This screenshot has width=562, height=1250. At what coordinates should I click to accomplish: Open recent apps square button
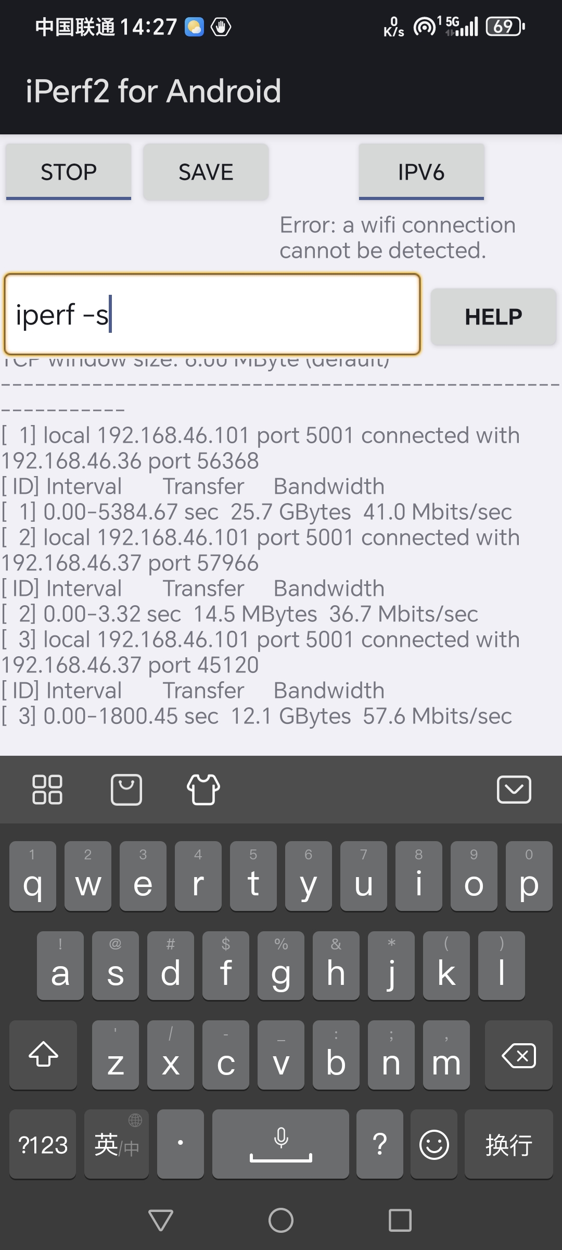pyautogui.click(x=400, y=1220)
